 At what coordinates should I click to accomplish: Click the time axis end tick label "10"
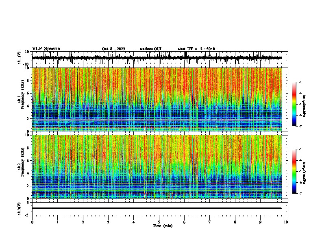click(286, 222)
